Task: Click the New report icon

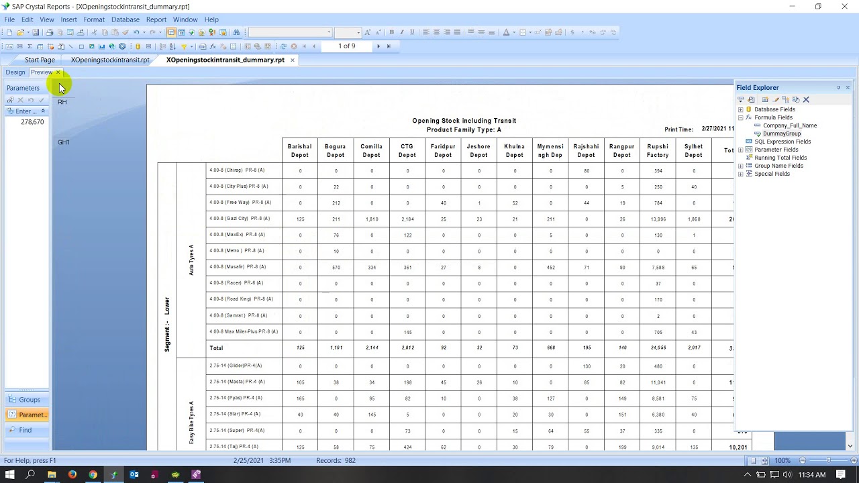Action: [x=9, y=32]
